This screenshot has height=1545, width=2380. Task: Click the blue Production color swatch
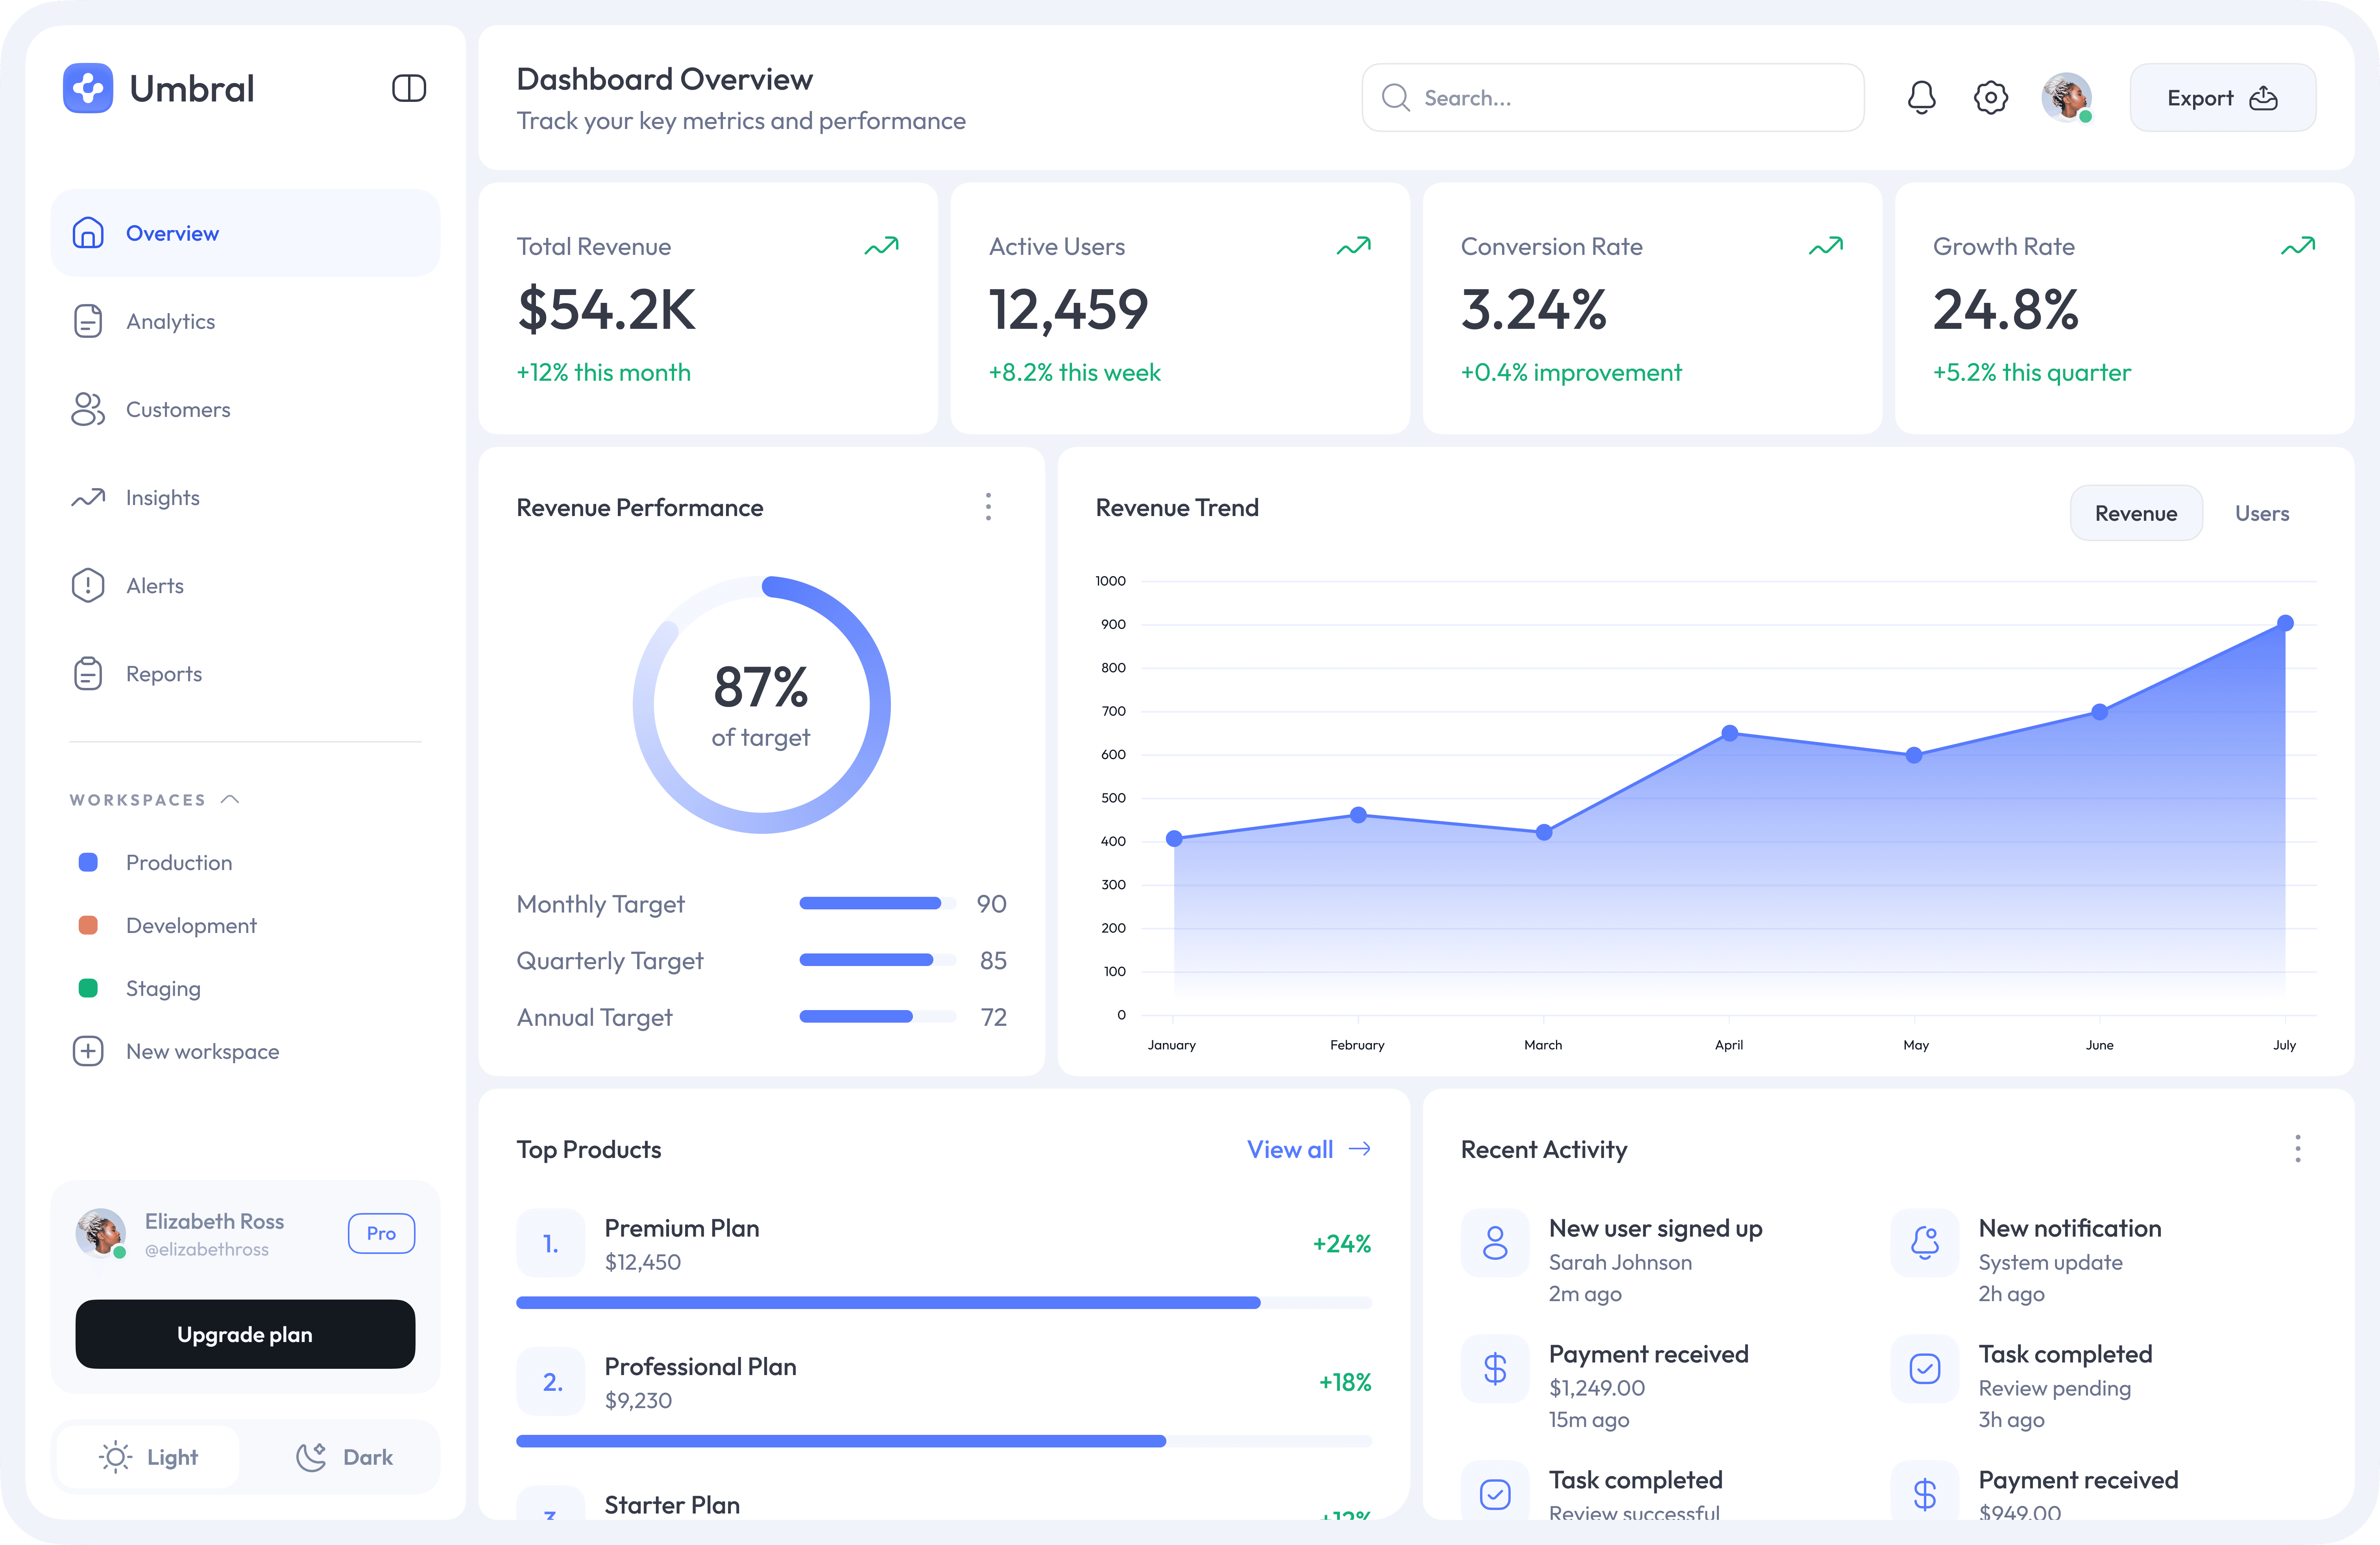click(x=88, y=863)
